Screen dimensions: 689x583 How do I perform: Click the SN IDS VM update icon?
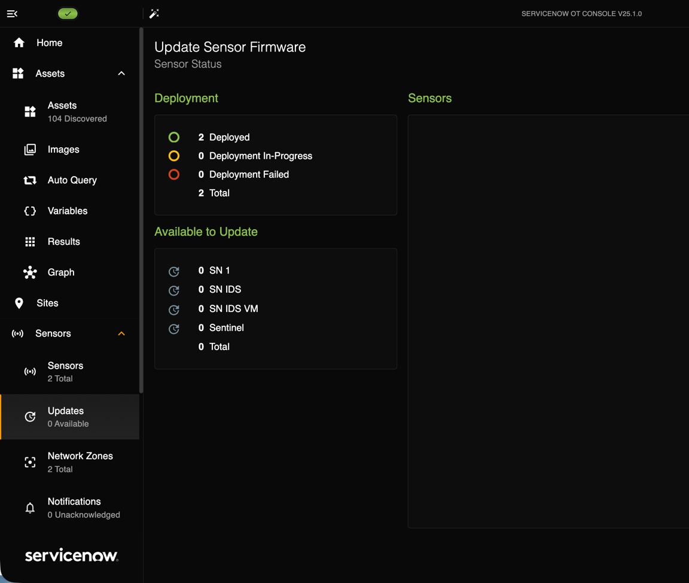(x=174, y=309)
